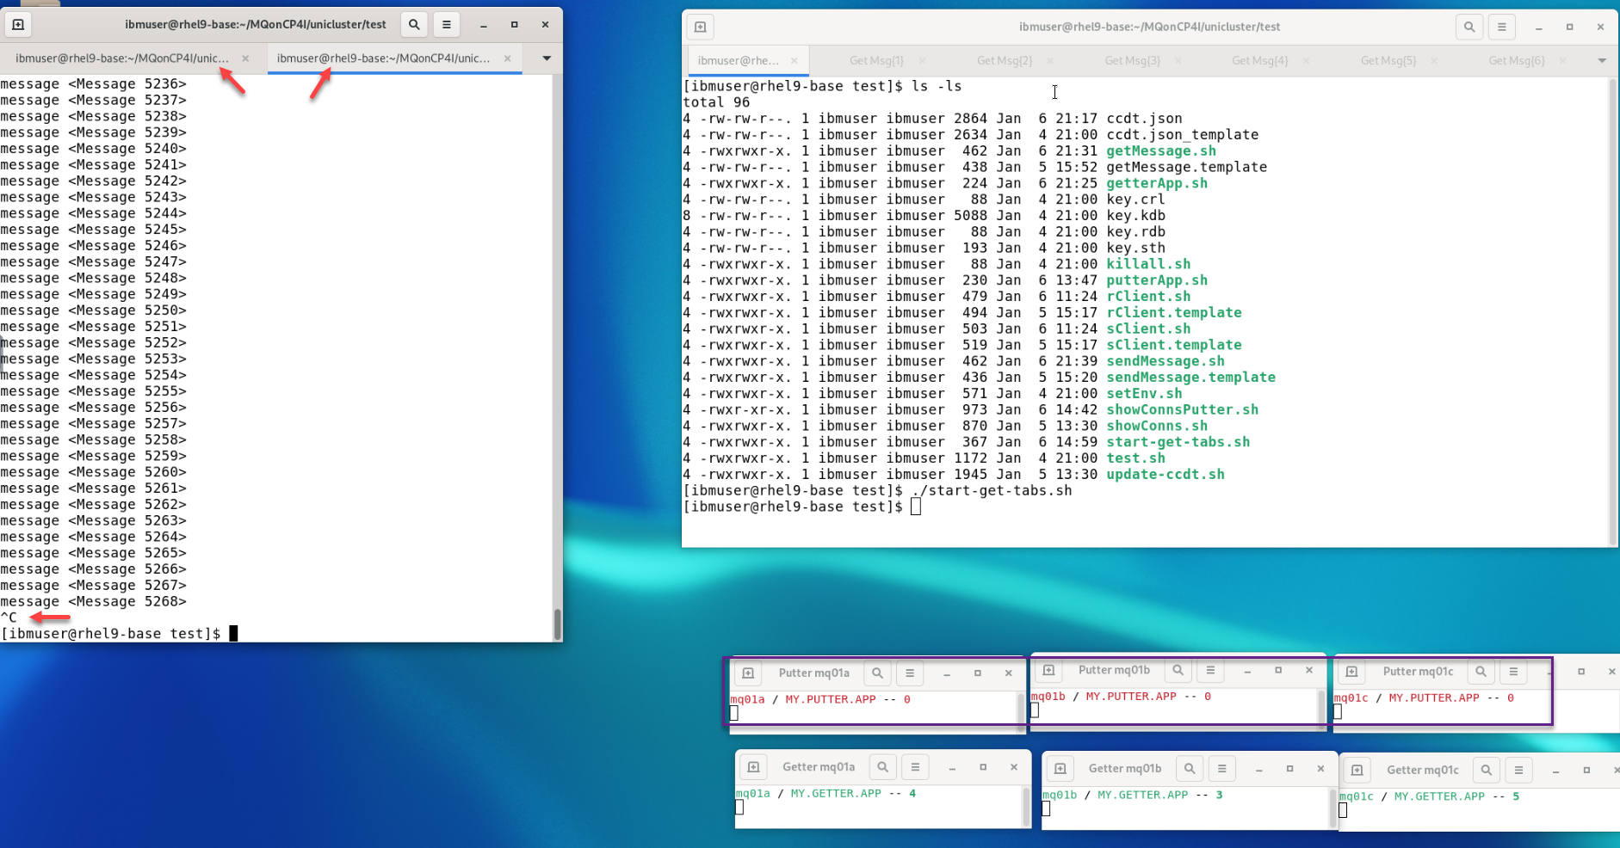
Task: Click left terminal vertical scrollbar
Action: [557, 624]
